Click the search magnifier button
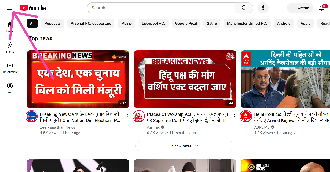The width and height of the screenshot is (330, 172). 244,8
